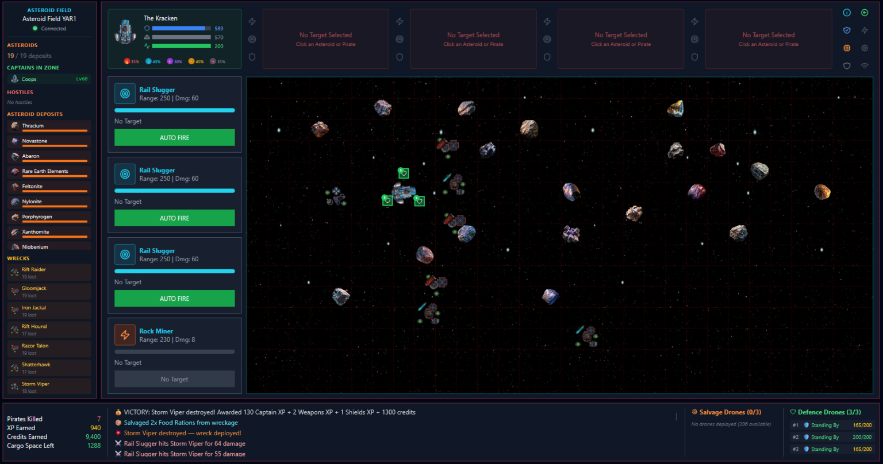Click the blue shield bar showing 589
The height and width of the screenshot is (464, 883).
click(x=182, y=28)
